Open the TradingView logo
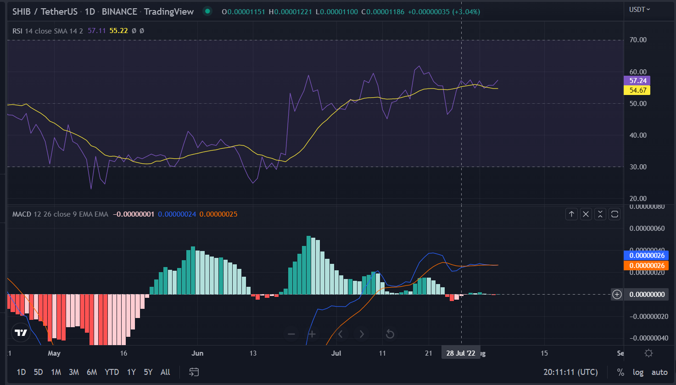The height and width of the screenshot is (385, 676). pyautogui.click(x=21, y=333)
